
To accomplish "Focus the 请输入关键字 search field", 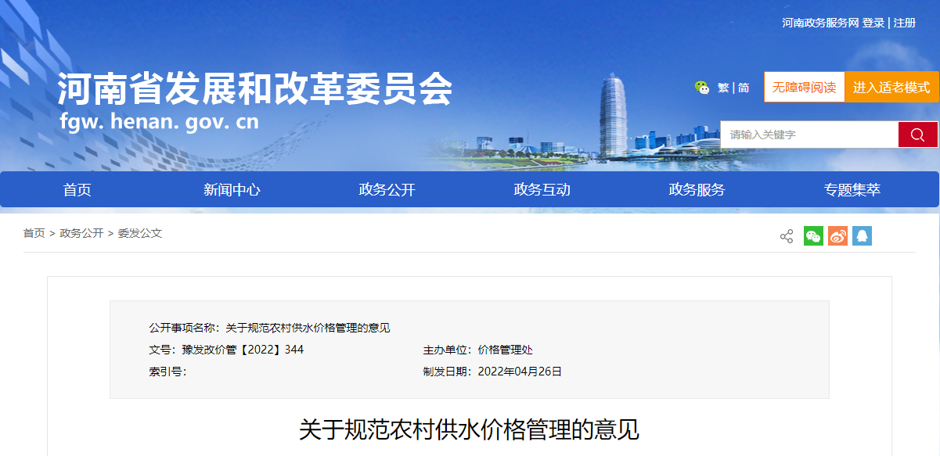I will [x=809, y=135].
